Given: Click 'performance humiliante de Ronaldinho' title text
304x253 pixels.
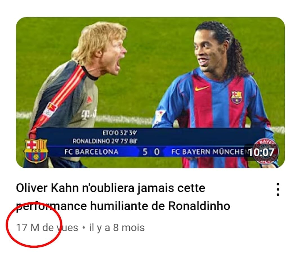Looking at the screenshot, I should (123, 206).
